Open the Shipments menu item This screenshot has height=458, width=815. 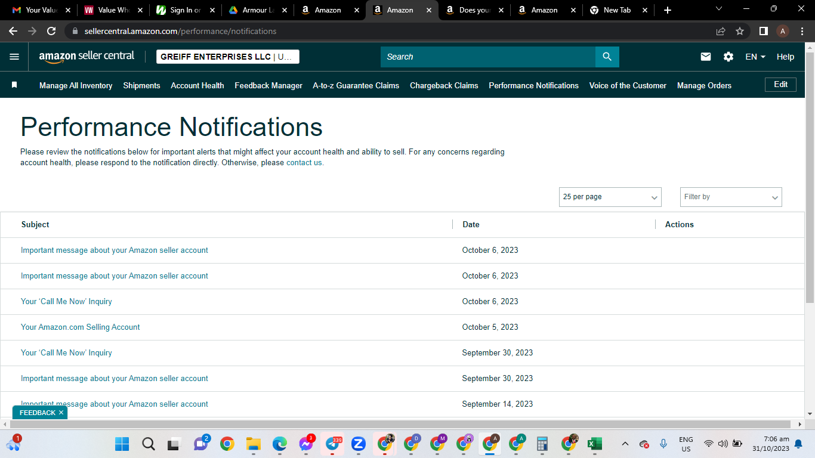pos(141,85)
